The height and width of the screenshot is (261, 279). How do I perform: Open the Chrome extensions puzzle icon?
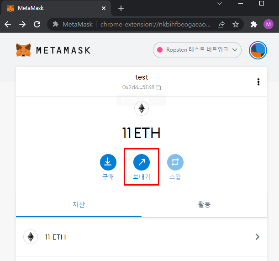point(254,24)
